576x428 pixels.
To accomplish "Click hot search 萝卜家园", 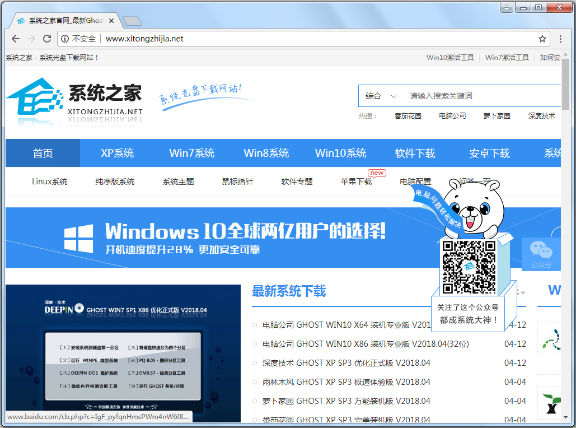I will pyautogui.click(x=497, y=116).
